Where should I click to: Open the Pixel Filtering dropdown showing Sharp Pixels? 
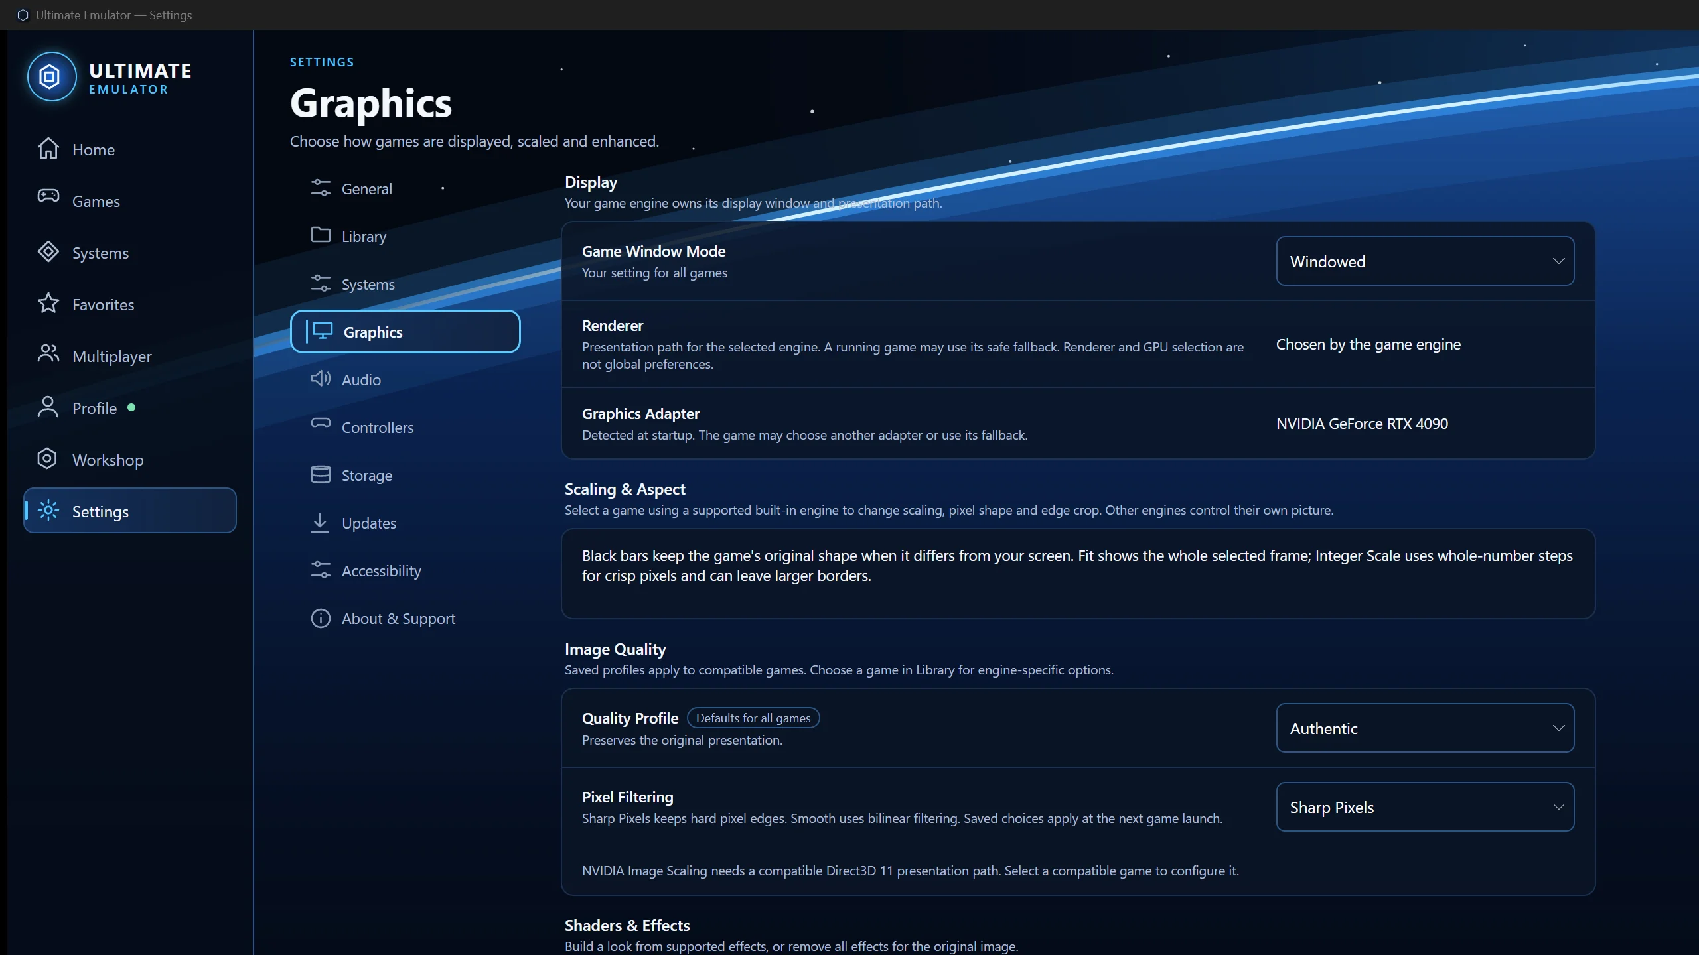[1425, 807]
